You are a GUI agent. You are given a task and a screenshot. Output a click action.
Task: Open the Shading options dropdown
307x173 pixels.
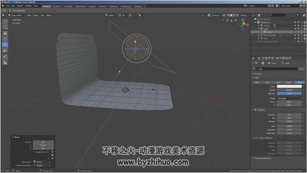coord(245,15)
